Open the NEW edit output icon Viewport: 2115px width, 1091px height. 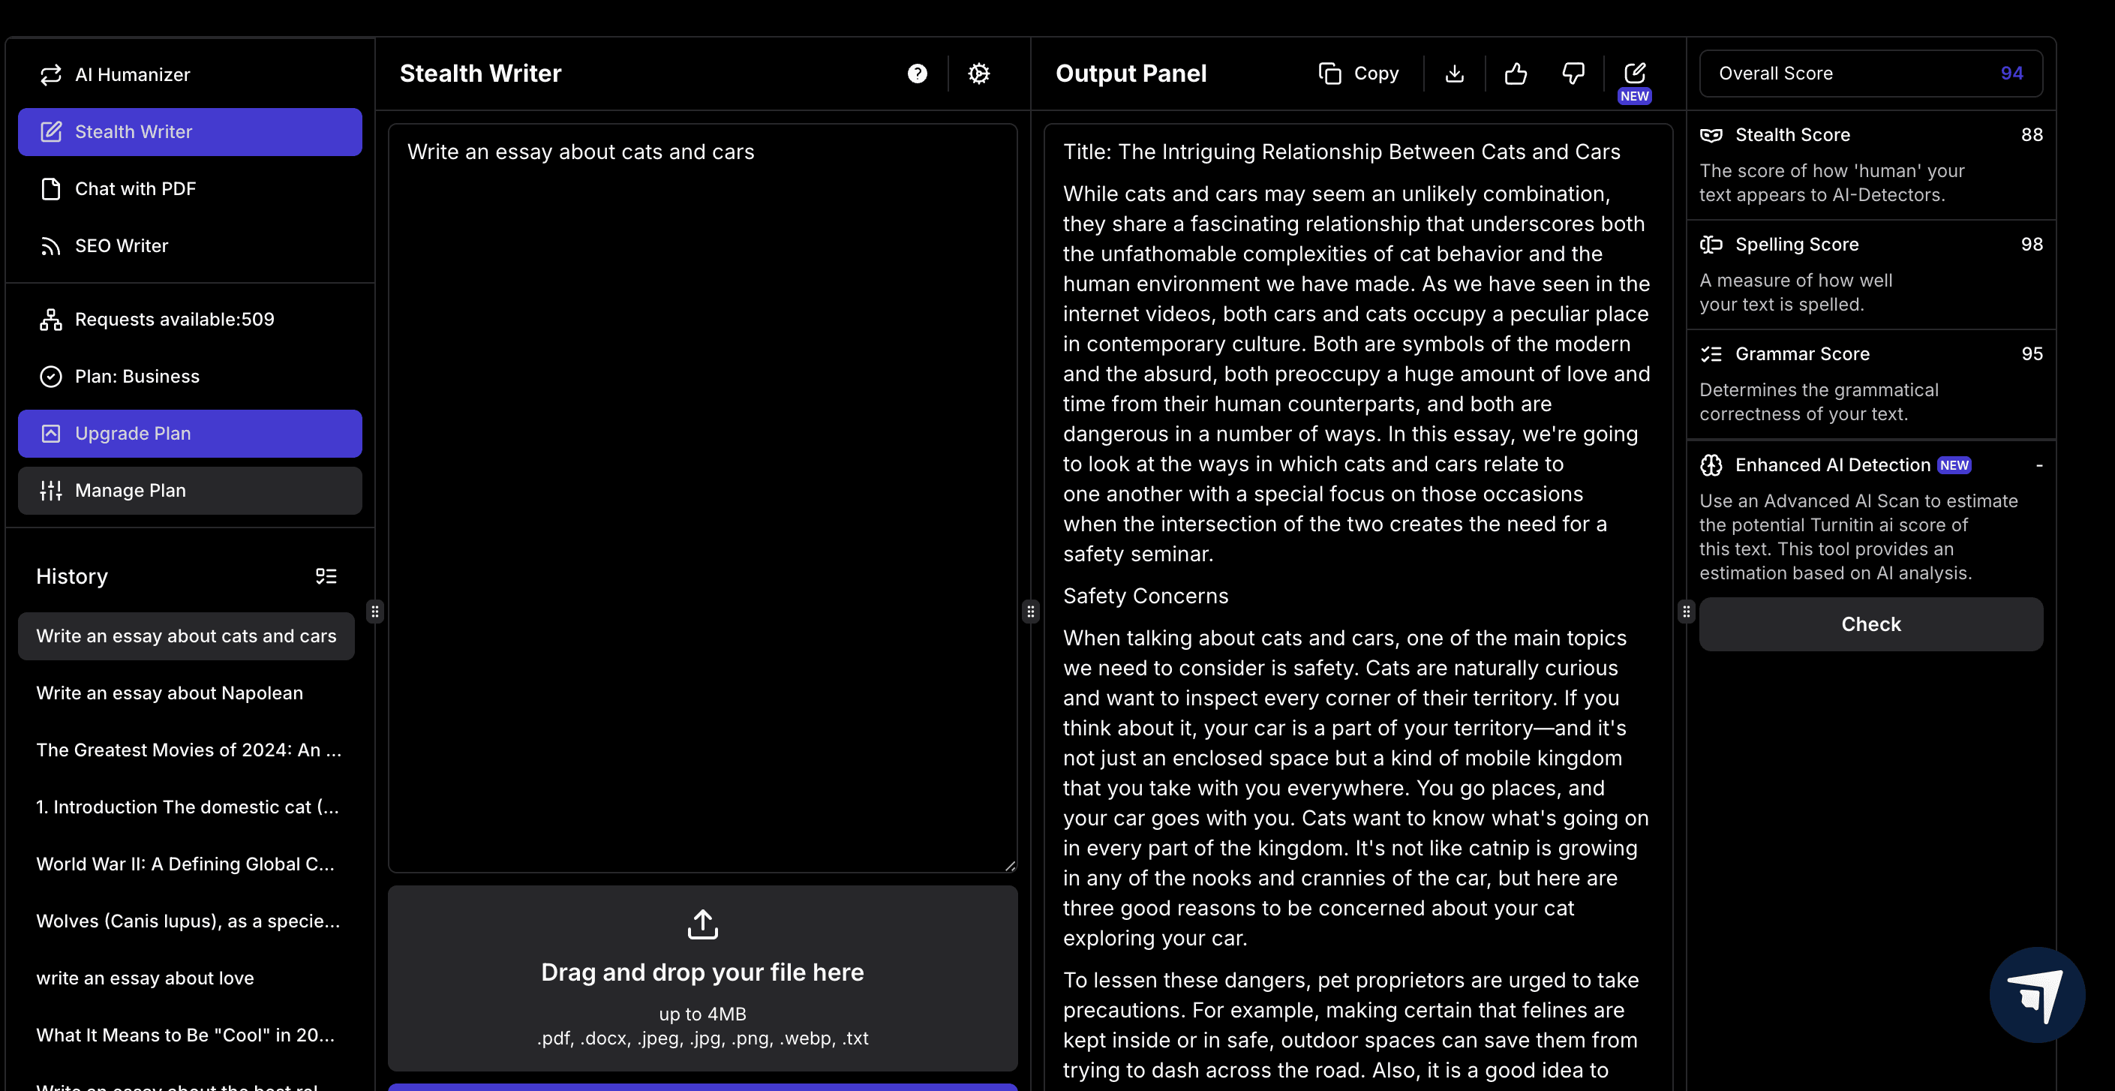(1634, 74)
